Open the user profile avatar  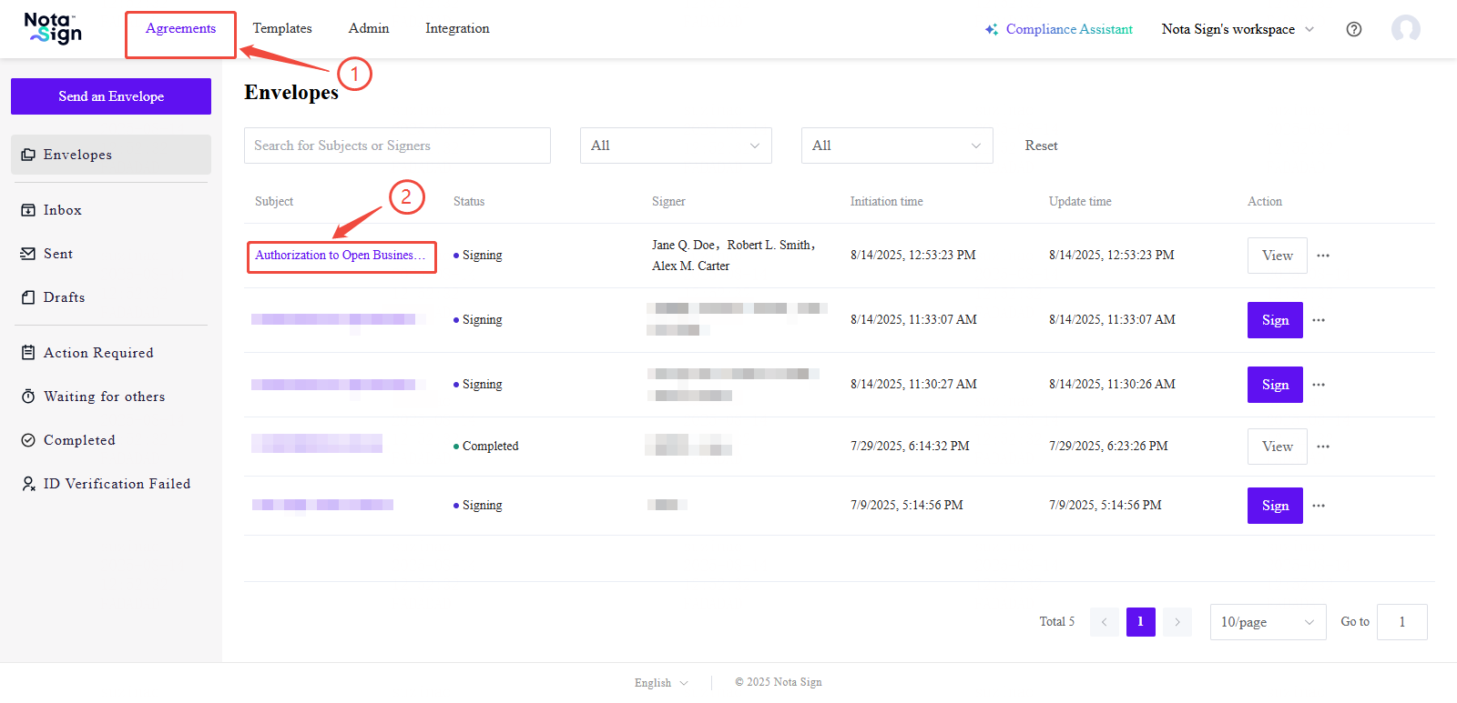(1405, 29)
